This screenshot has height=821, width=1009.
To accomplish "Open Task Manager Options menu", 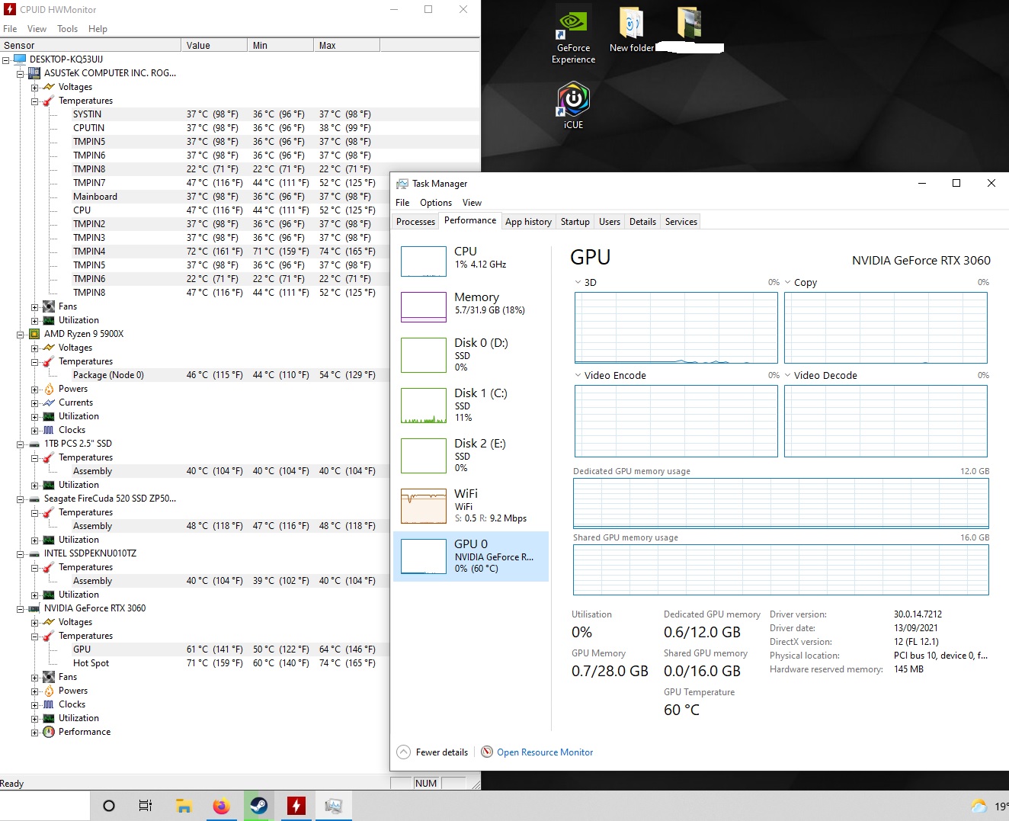I will [436, 203].
